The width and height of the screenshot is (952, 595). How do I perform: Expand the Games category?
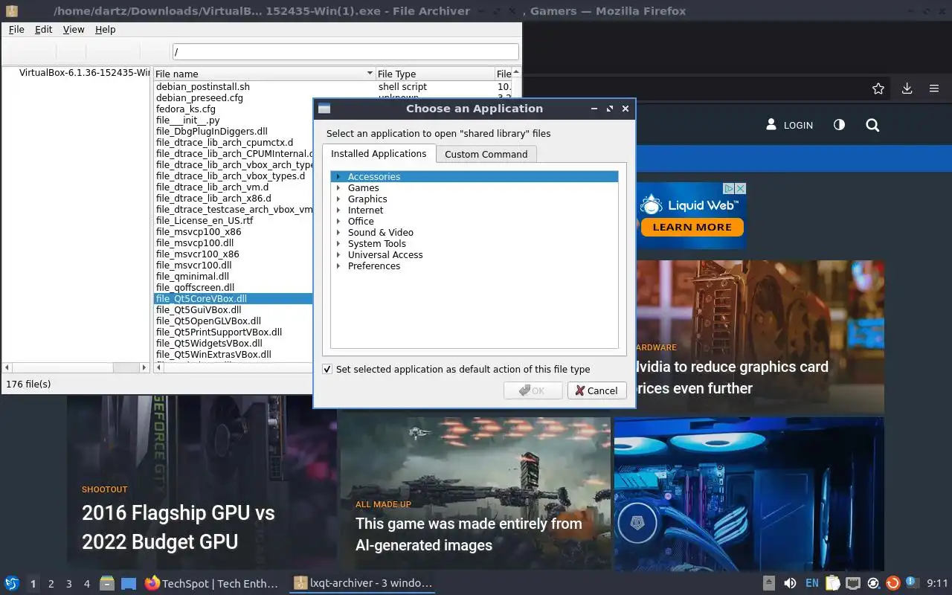(338, 187)
